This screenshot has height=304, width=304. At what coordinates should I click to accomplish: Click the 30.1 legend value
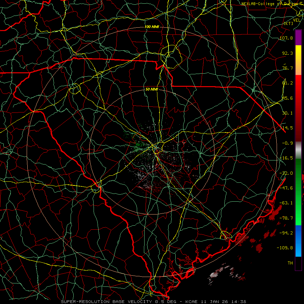click(287, 113)
